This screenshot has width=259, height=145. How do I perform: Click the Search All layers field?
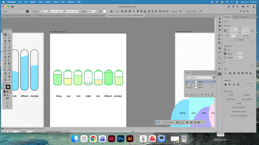click(x=199, y=78)
